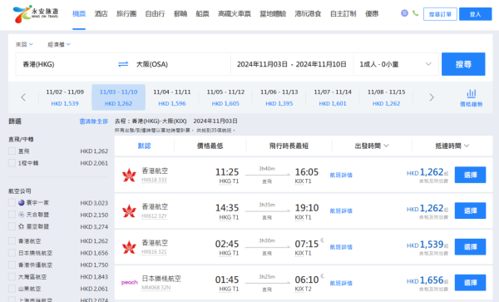Viewport: 499px width, 302px height.
Task: Tick the 1程中轉 one-stop checkbox
Action: 12,163
